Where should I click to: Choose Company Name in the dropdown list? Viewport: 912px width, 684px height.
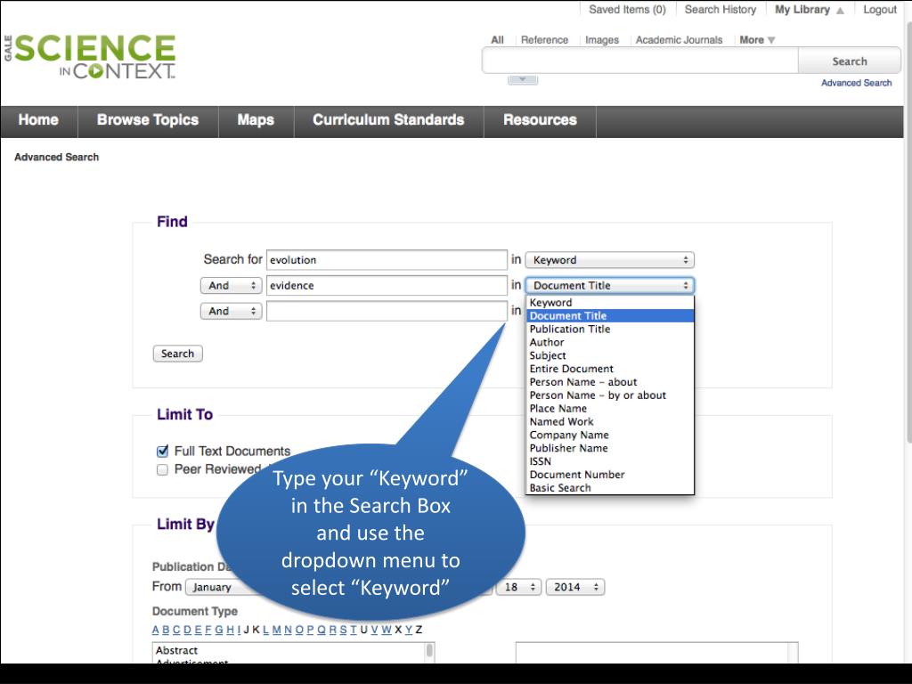click(609, 435)
